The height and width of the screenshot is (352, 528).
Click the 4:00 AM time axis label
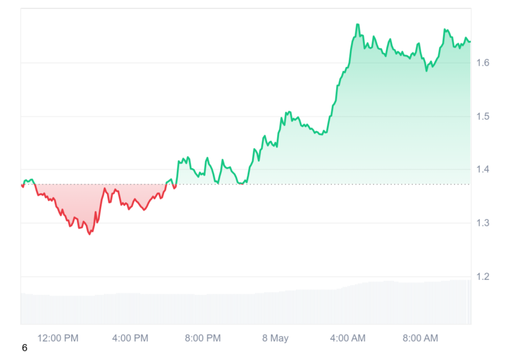[348, 338]
